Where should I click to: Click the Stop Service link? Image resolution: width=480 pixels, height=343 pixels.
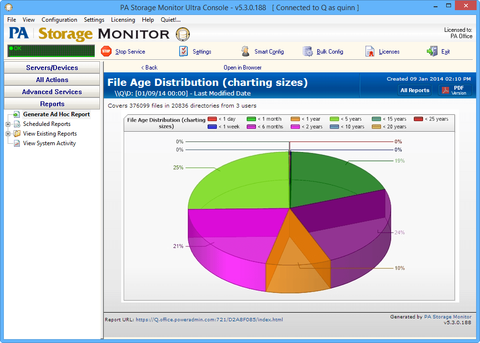[130, 52]
